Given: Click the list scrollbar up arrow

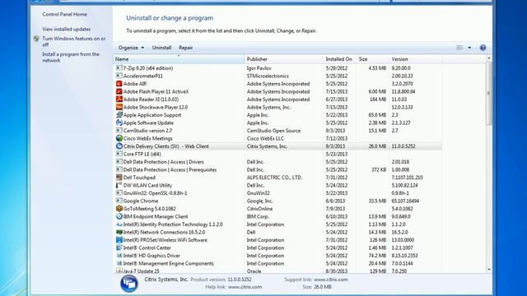Looking at the screenshot, I should [x=489, y=58].
